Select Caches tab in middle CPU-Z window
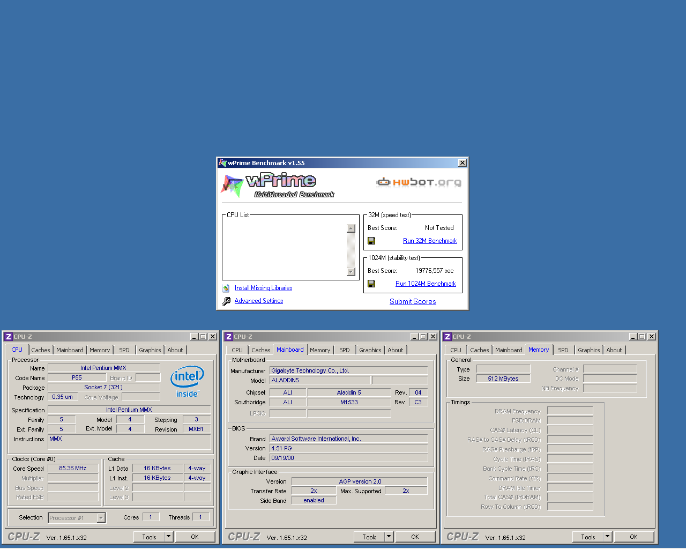This screenshot has width=686, height=549. click(261, 350)
